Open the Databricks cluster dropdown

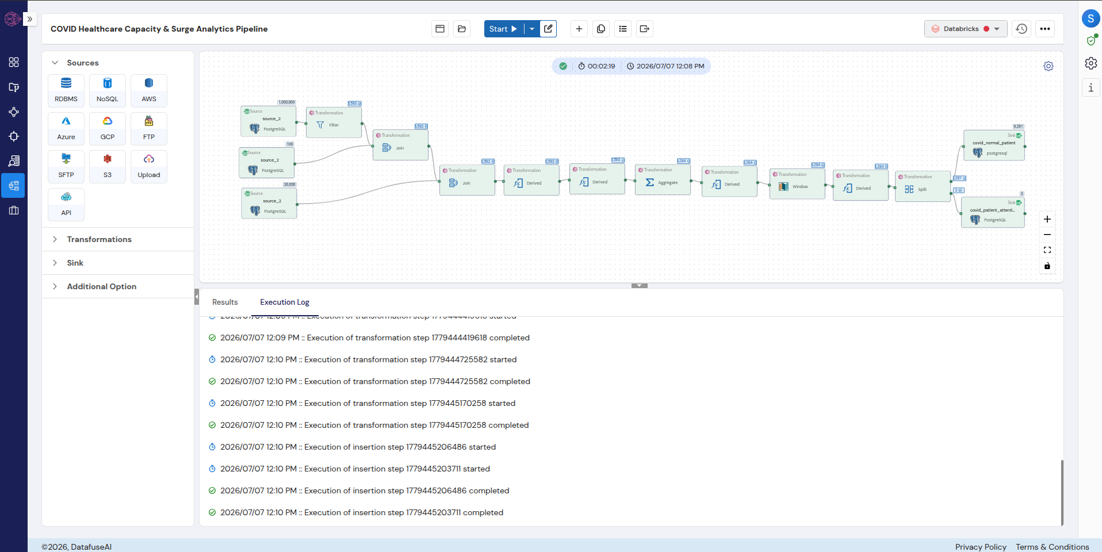coord(966,29)
